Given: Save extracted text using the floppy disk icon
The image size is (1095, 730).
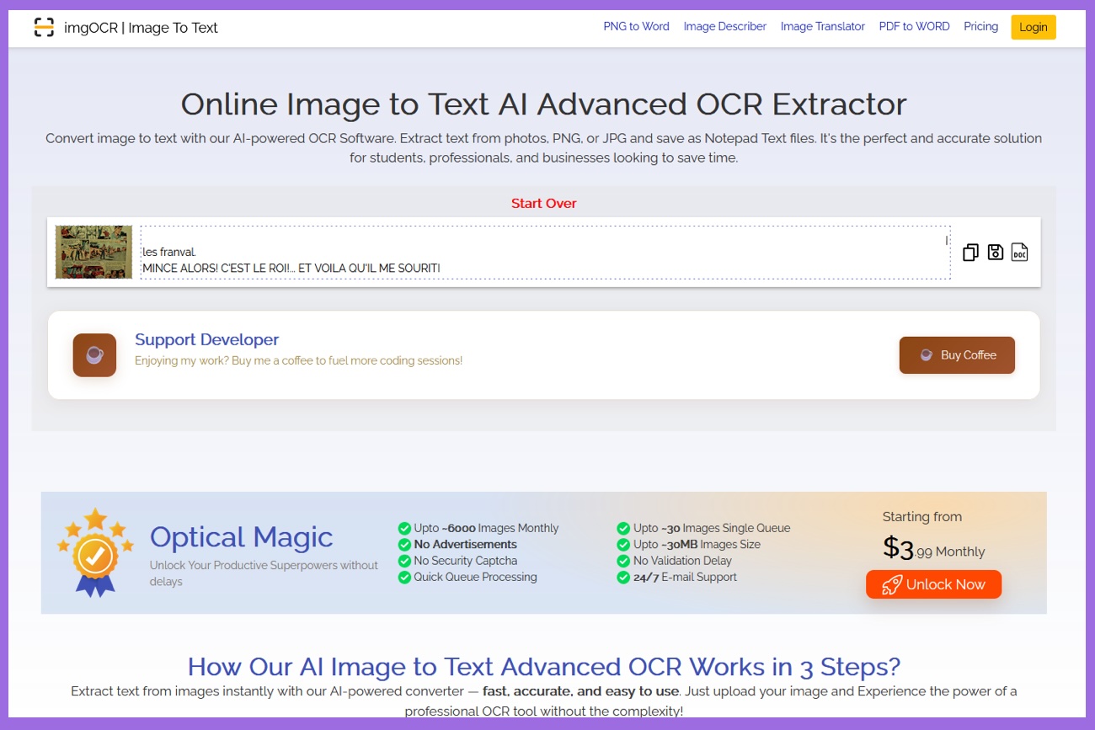Looking at the screenshot, I should pyautogui.click(x=995, y=252).
